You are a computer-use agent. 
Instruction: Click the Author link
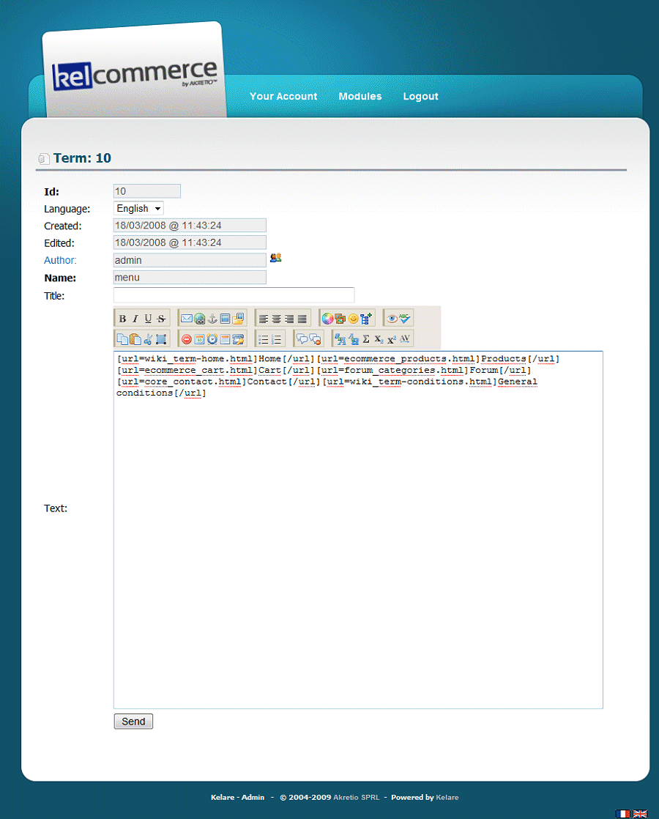[60, 260]
